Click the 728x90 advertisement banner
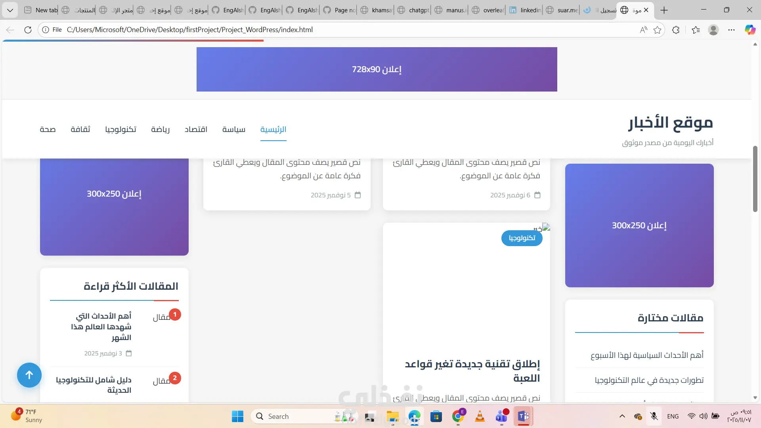The width and height of the screenshot is (761, 428). (x=377, y=69)
